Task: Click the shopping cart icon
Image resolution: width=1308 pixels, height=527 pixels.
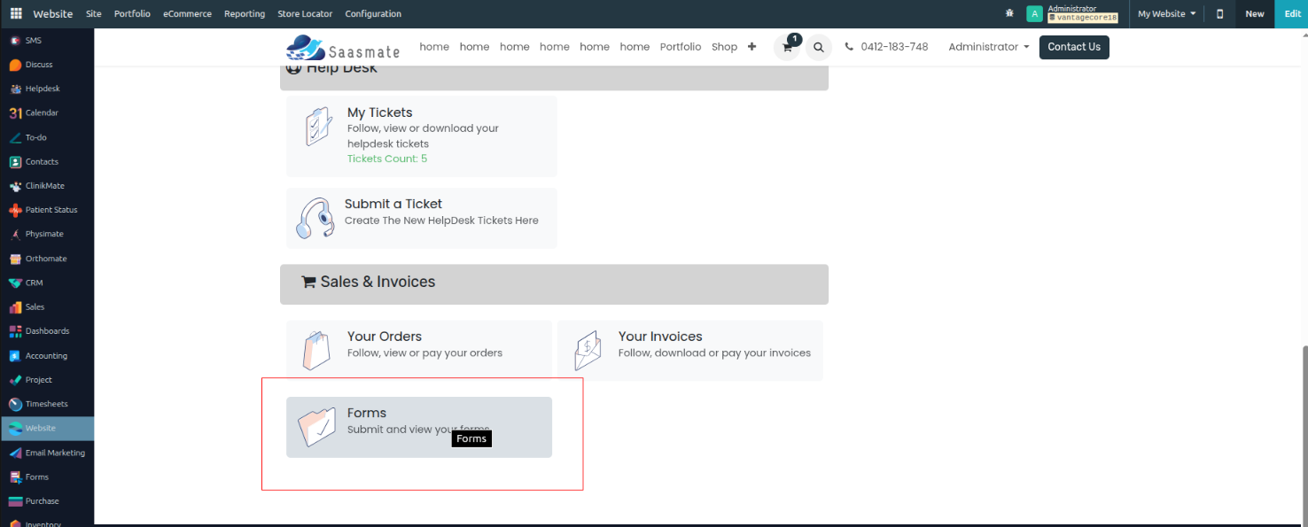Action: 787,47
